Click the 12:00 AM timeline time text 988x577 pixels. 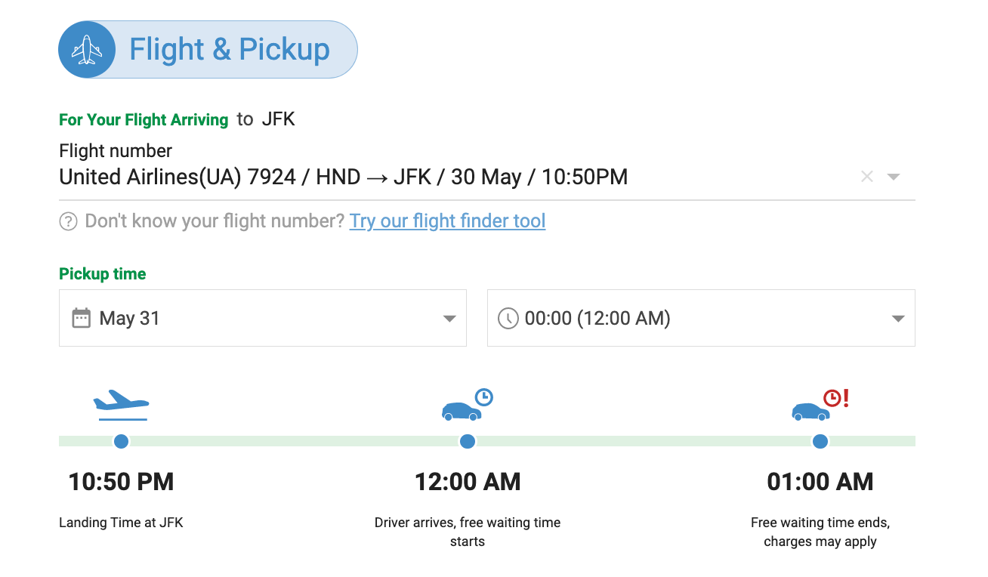[x=468, y=482]
